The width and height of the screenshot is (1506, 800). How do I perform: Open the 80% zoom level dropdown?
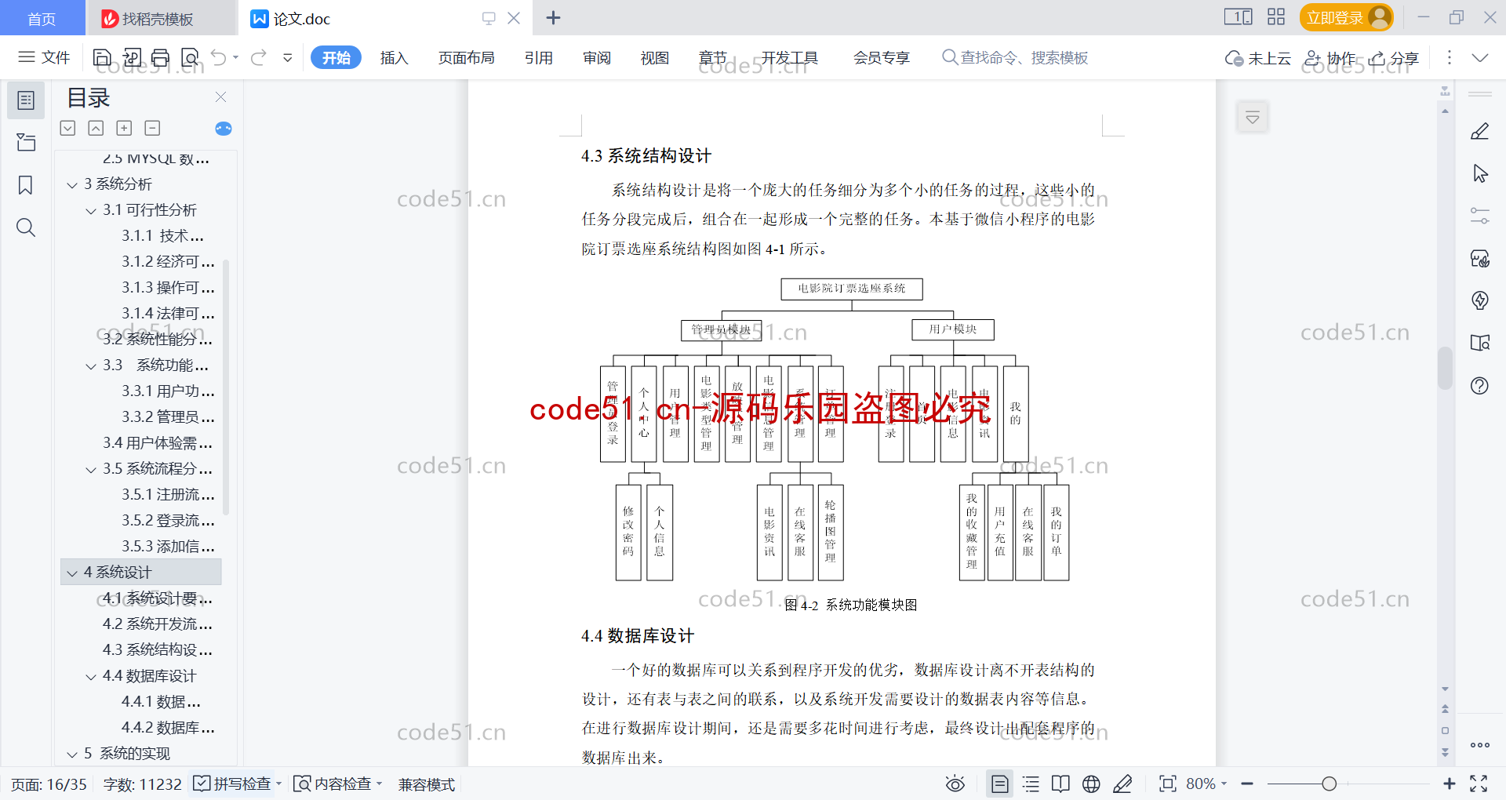tap(1206, 784)
